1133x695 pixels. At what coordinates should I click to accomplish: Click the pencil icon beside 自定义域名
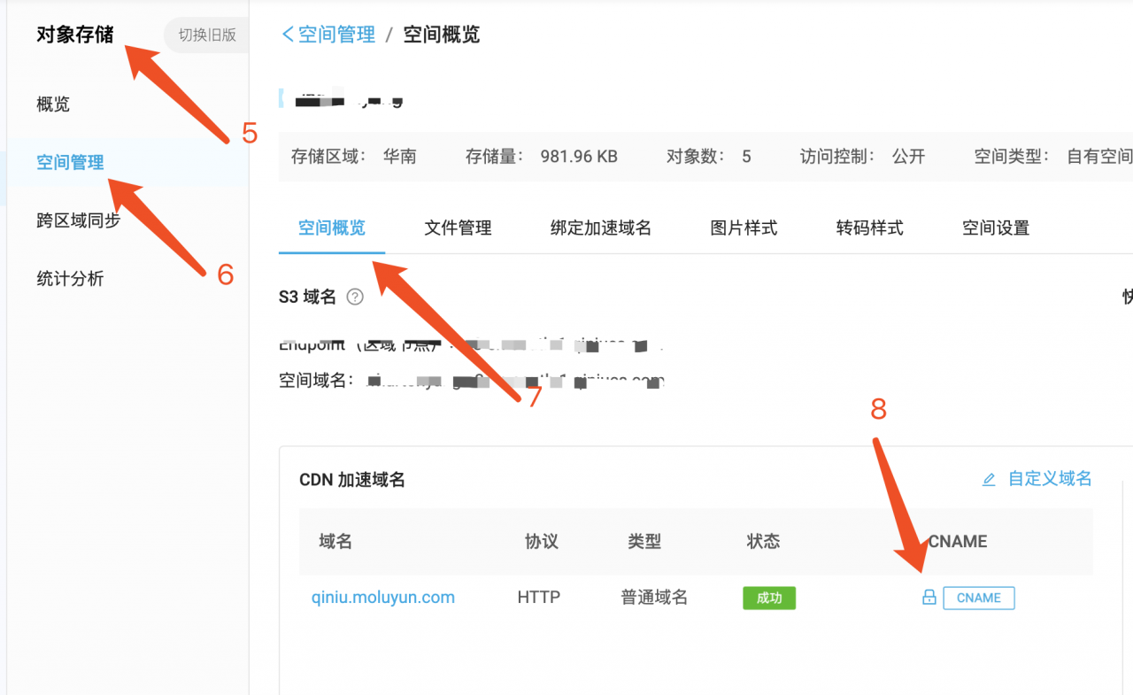(x=989, y=478)
